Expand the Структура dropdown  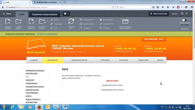click(x=57, y=24)
